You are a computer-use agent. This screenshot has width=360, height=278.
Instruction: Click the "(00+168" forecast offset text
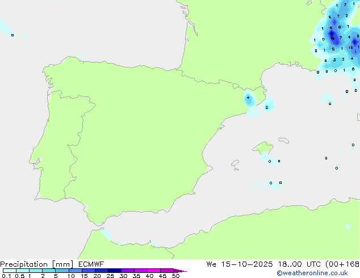coord(342,264)
